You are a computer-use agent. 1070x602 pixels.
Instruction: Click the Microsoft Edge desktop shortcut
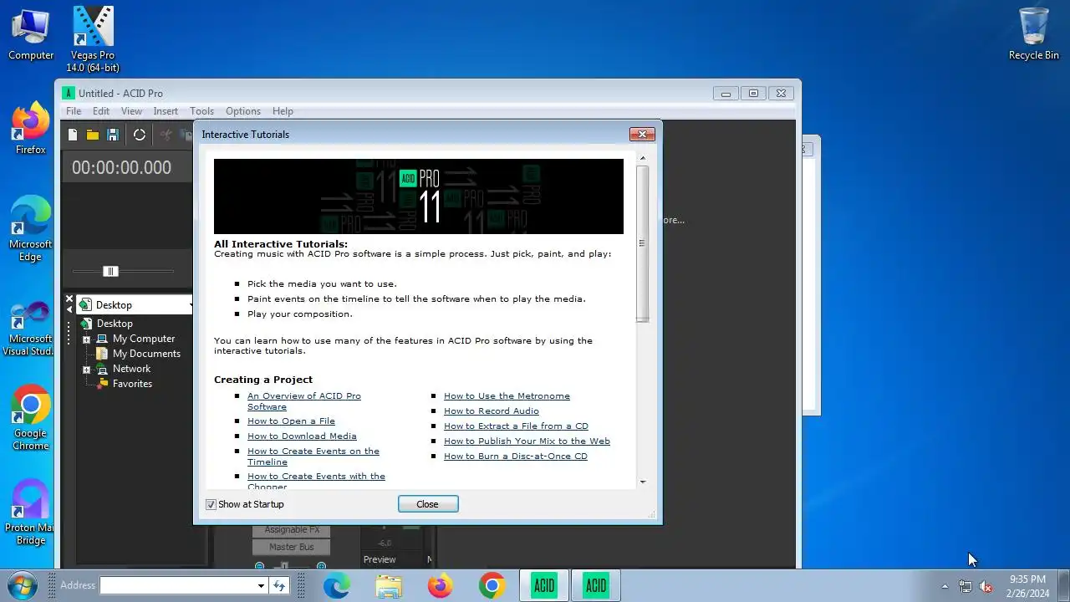[x=31, y=229]
